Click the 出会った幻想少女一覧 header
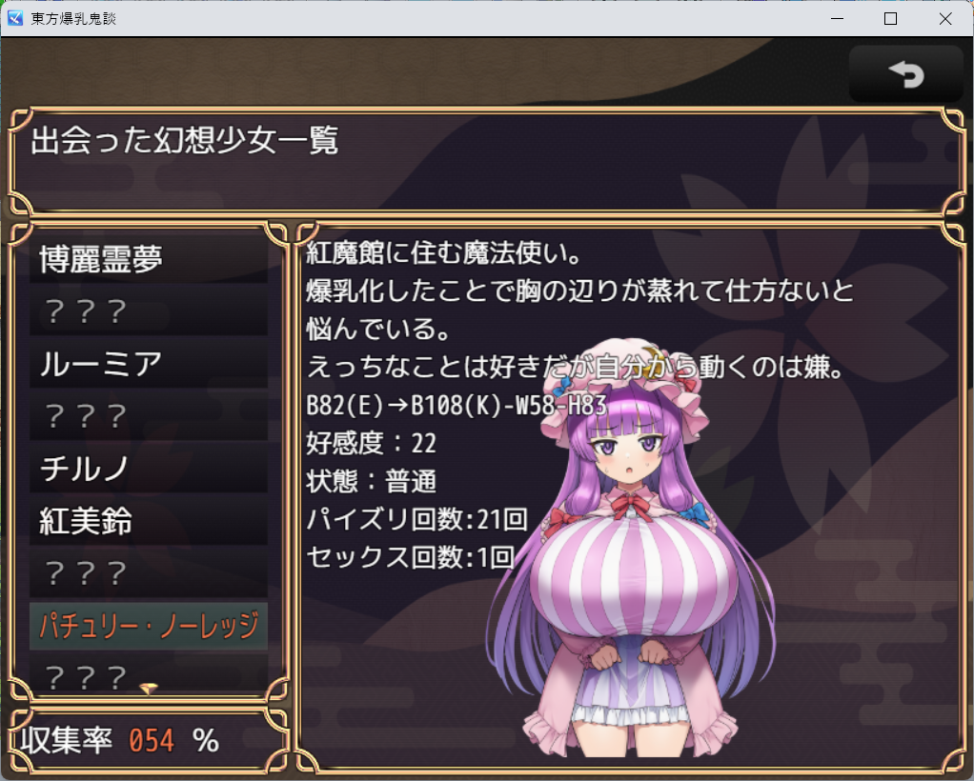This screenshot has width=974, height=781. (x=185, y=140)
